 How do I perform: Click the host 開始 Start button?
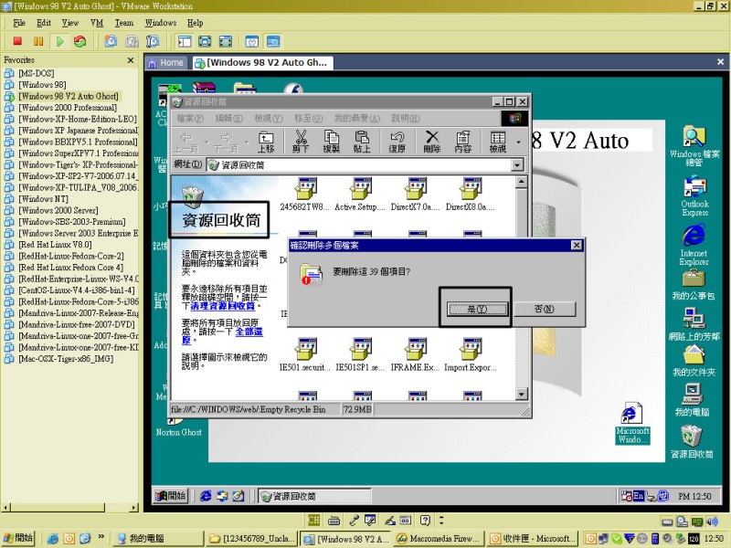pyautogui.click(x=18, y=538)
